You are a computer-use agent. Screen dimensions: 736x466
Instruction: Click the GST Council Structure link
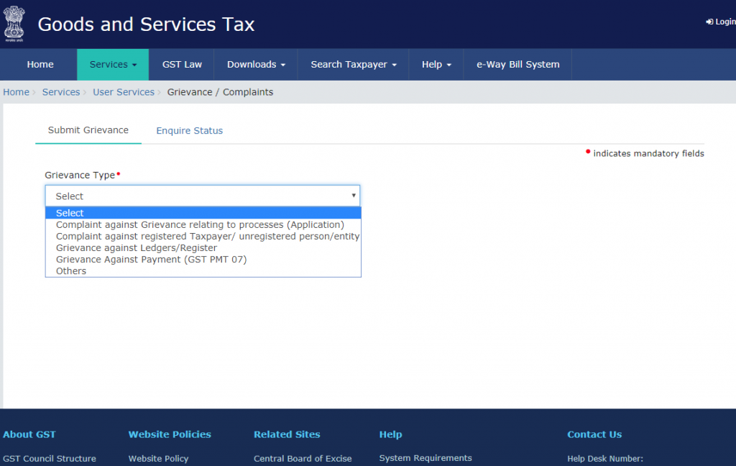pyautogui.click(x=49, y=458)
